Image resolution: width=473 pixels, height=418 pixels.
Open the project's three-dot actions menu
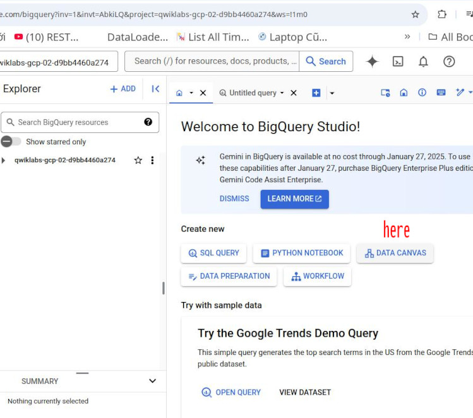152,160
